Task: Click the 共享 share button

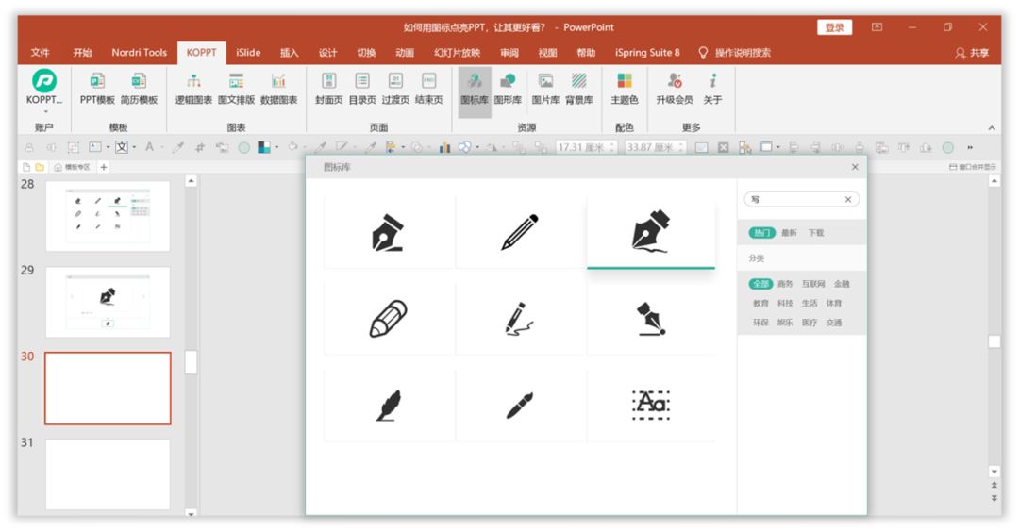Action: coord(972,54)
